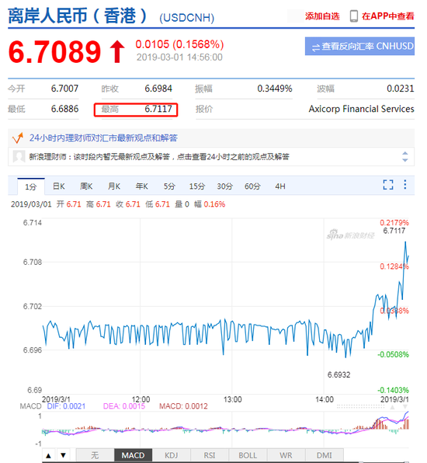Image resolution: width=427 pixels, height=463 pixels.
Task: Switch to the 日K tab
Action: pos(59,186)
